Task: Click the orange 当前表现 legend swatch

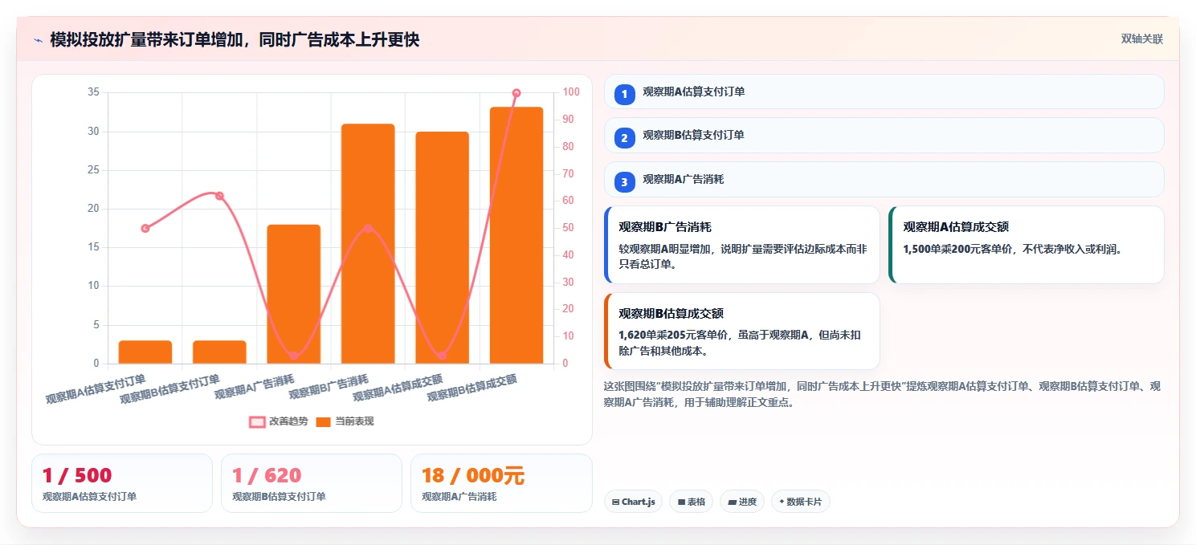Action: 323,421
